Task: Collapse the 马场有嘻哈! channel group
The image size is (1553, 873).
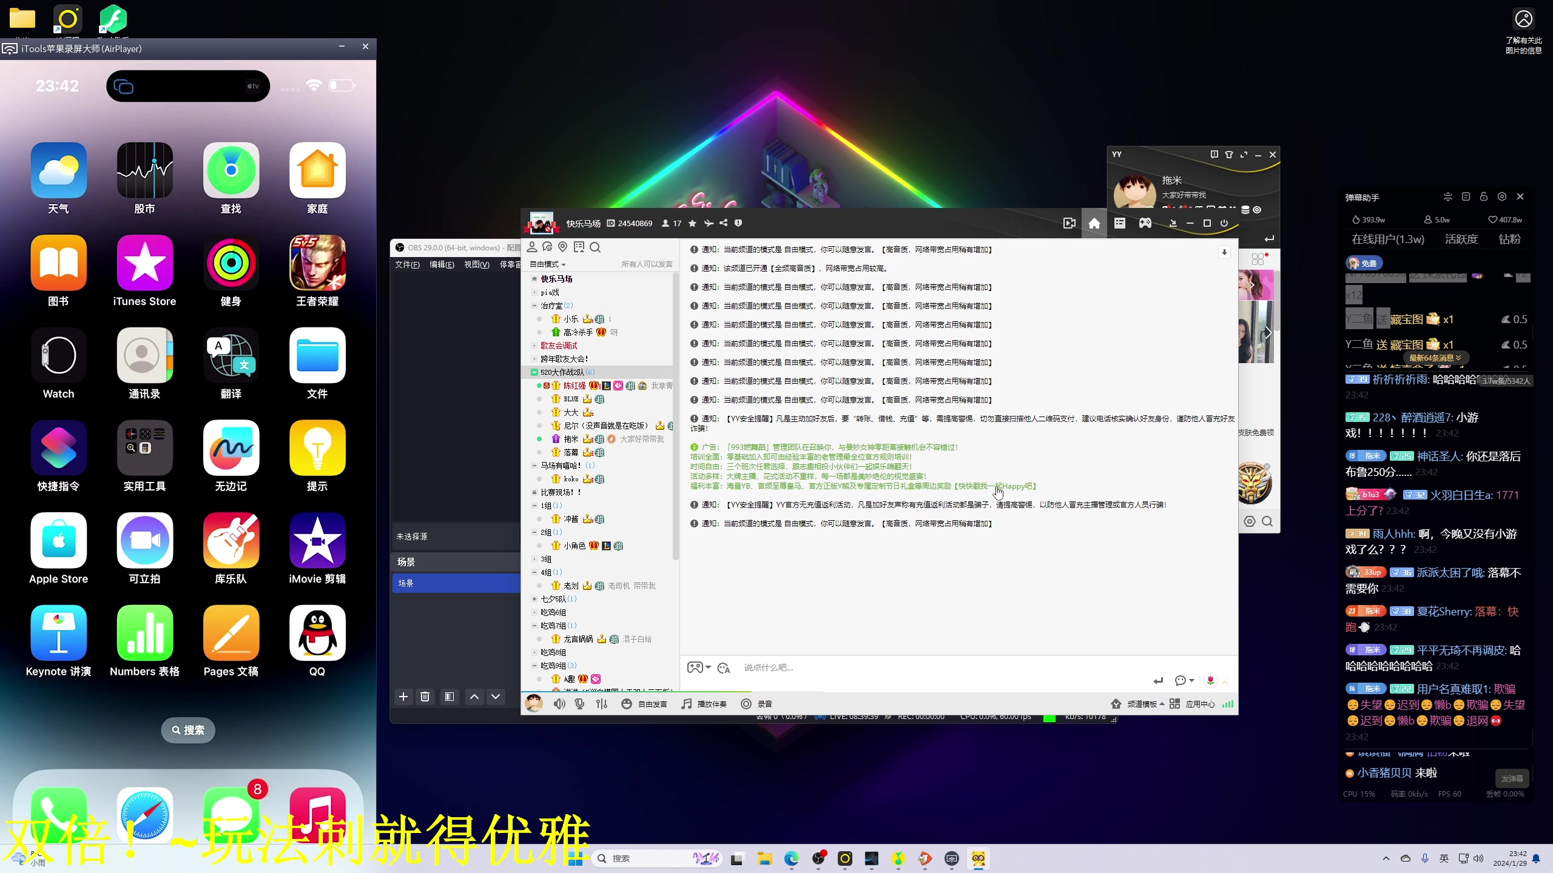Action: 534,466
